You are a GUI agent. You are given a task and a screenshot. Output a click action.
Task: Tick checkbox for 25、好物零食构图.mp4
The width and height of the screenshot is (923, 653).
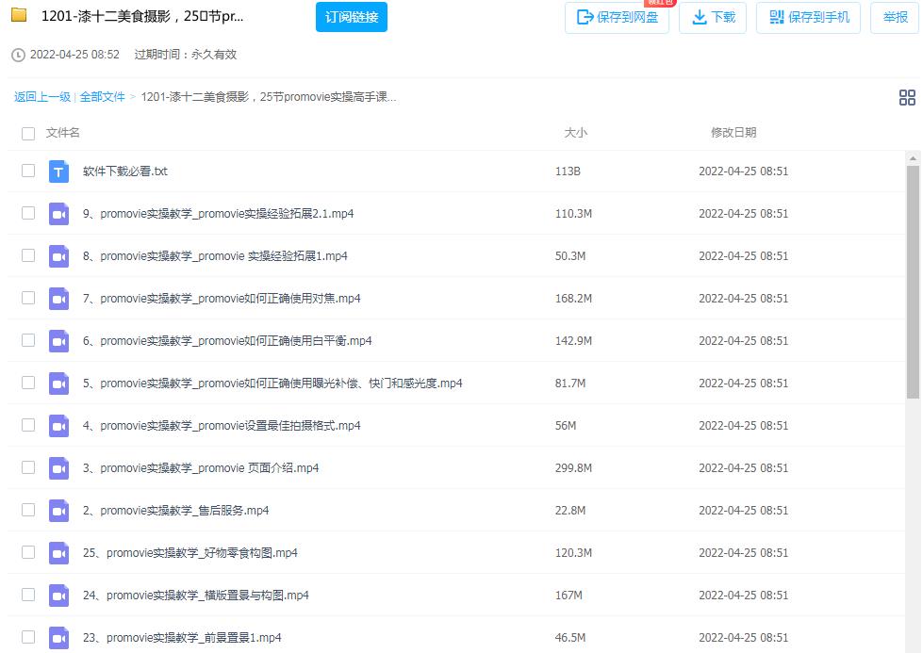pyautogui.click(x=28, y=552)
